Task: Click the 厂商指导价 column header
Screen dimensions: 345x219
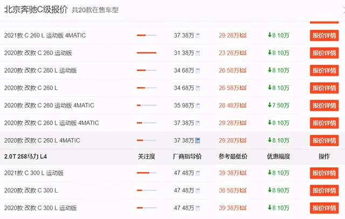Action: tap(187, 157)
